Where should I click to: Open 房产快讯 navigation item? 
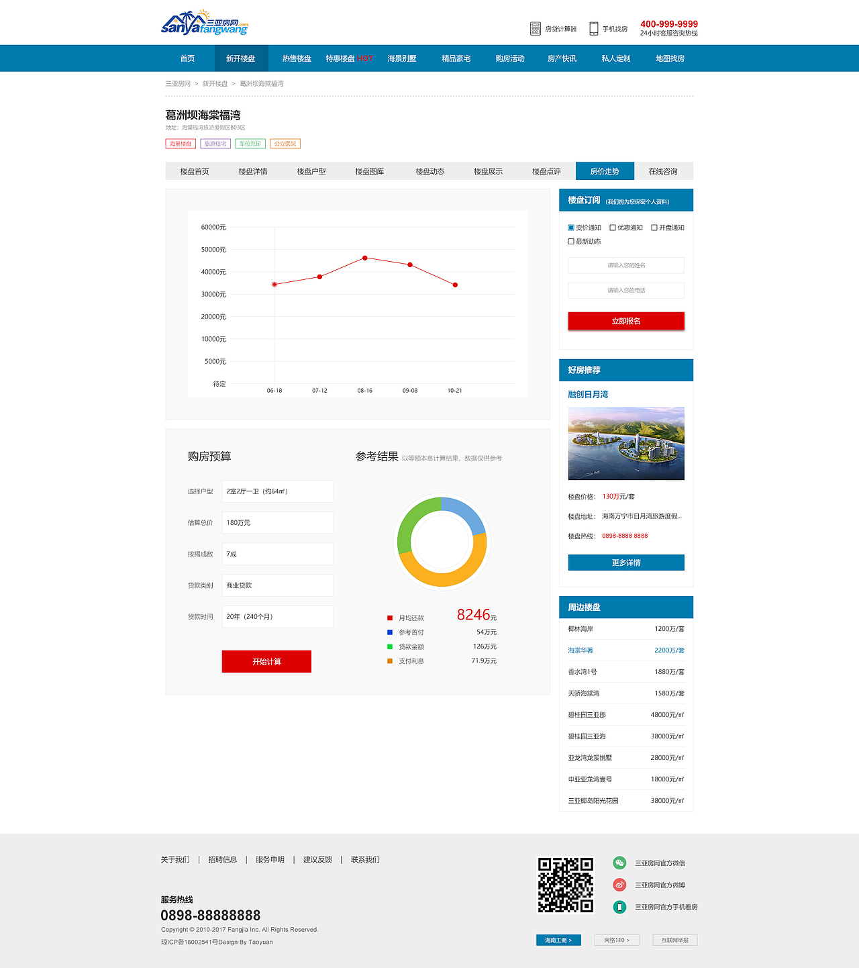(x=562, y=58)
